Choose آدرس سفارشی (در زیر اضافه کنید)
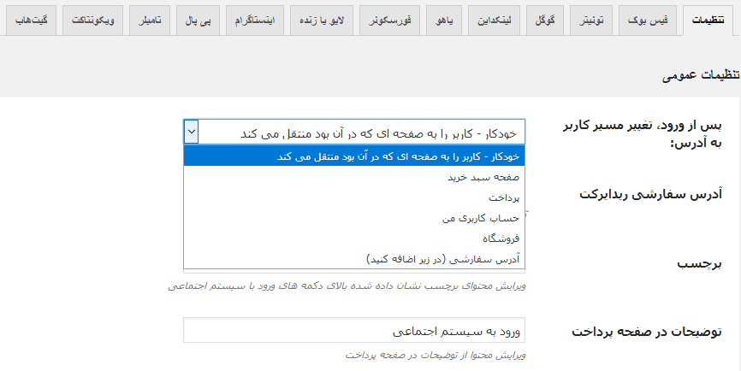Viewport: 741px width, 371px height. (354, 259)
